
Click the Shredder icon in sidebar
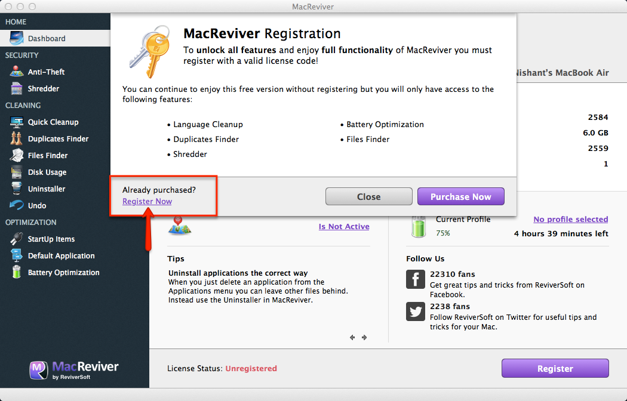[16, 89]
